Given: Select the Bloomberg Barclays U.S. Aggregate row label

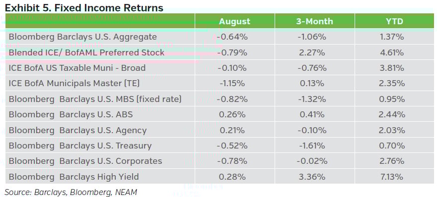Looking at the screenshot, I should (82, 37).
